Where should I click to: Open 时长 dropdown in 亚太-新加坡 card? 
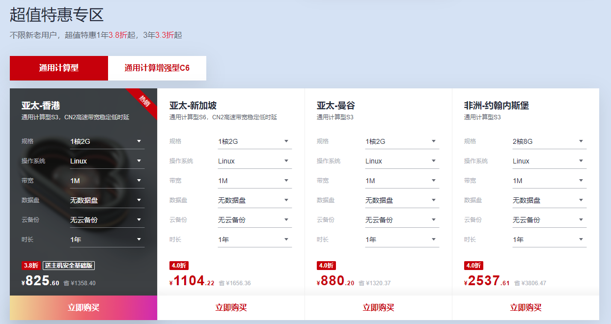click(254, 240)
